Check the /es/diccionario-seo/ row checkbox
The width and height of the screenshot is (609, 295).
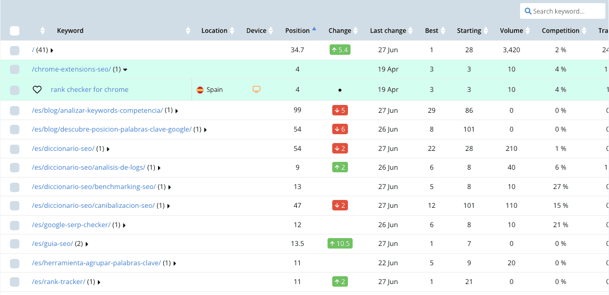14,148
